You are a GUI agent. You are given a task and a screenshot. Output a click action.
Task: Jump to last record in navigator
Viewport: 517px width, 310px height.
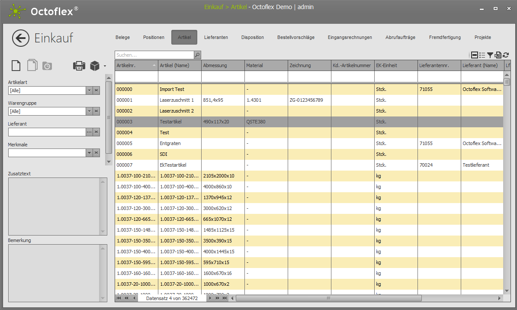click(x=225, y=298)
